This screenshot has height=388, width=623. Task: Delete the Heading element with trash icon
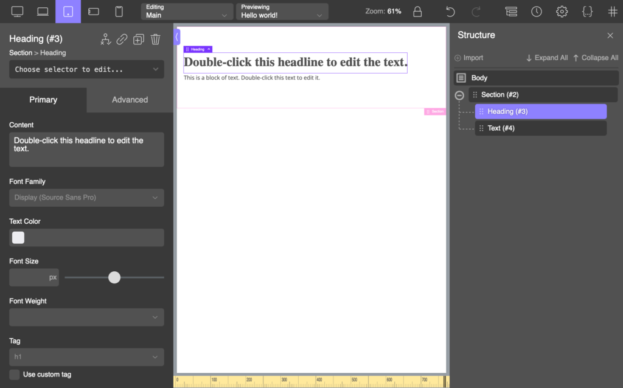coord(155,39)
